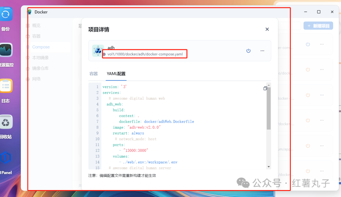Open adh project more options menu
This screenshot has height=197, width=341.
click(x=262, y=51)
